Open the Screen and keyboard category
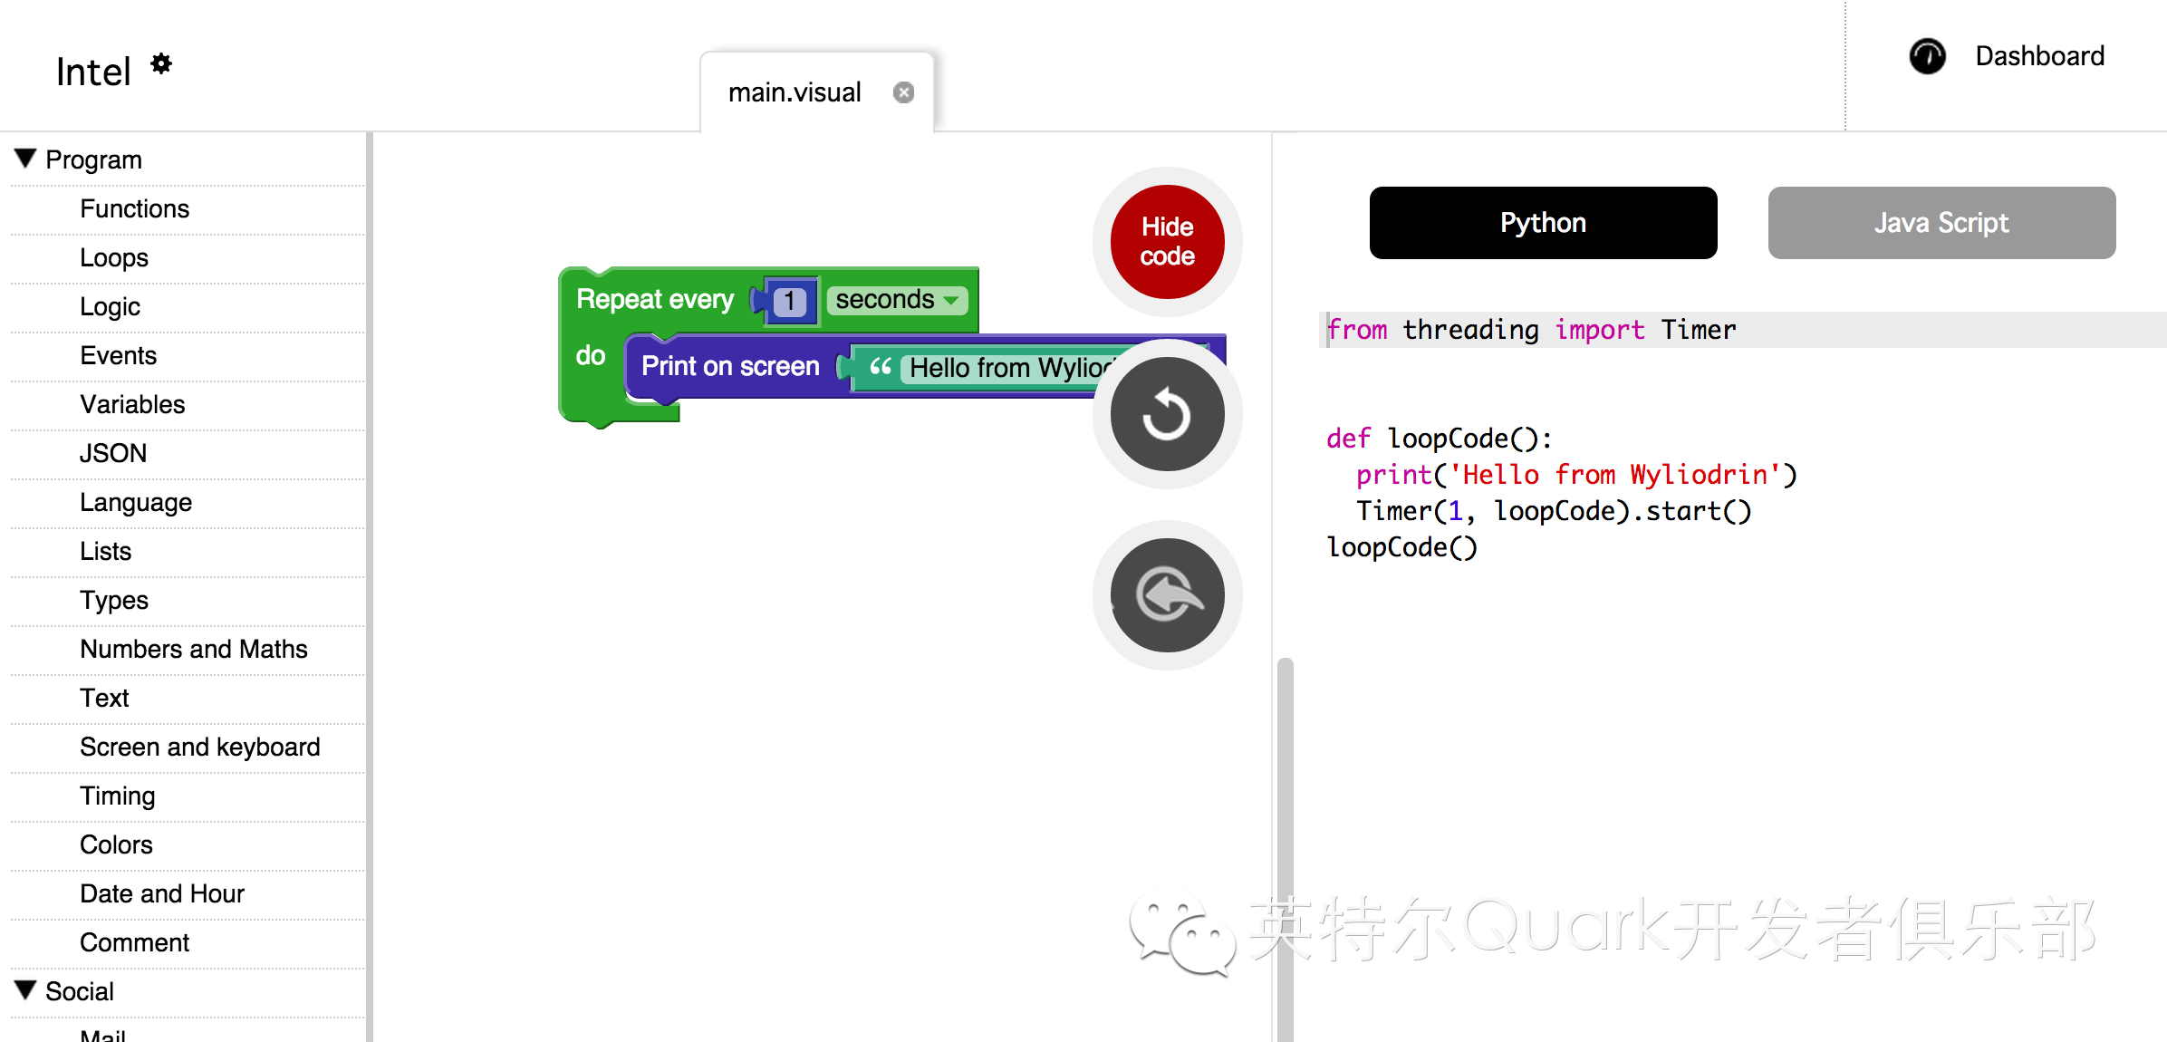This screenshot has height=1042, width=2167. pos(199,747)
